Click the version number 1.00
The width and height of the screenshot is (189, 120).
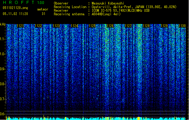click(x=41, y=3)
